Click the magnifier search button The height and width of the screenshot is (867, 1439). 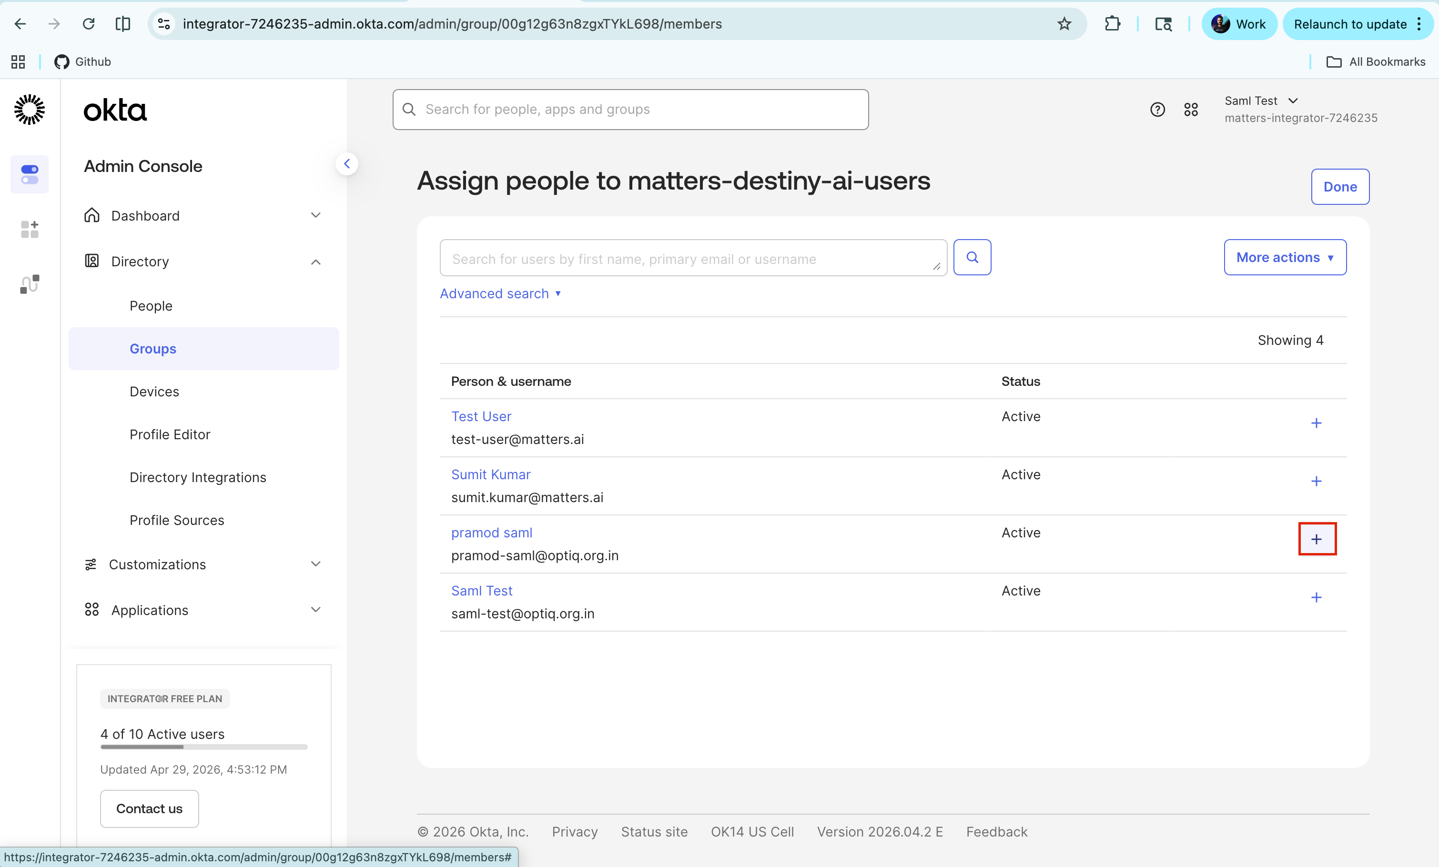972,257
